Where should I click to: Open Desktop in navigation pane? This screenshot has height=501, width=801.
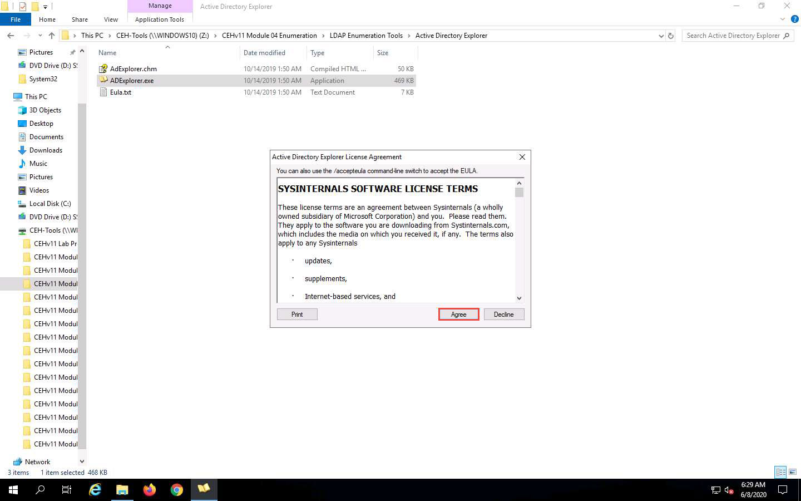(x=41, y=124)
